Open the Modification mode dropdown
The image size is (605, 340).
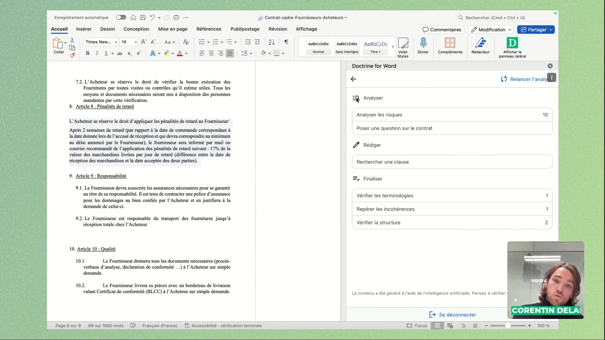click(491, 30)
